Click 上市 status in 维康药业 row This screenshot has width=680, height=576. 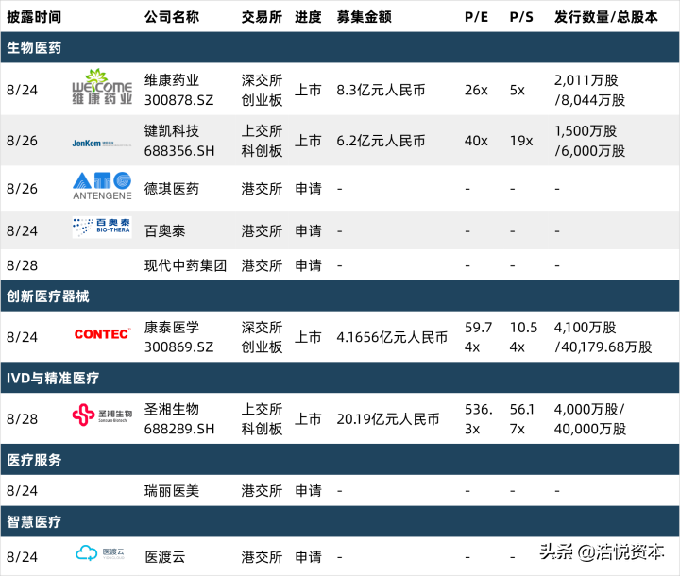tap(308, 90)
